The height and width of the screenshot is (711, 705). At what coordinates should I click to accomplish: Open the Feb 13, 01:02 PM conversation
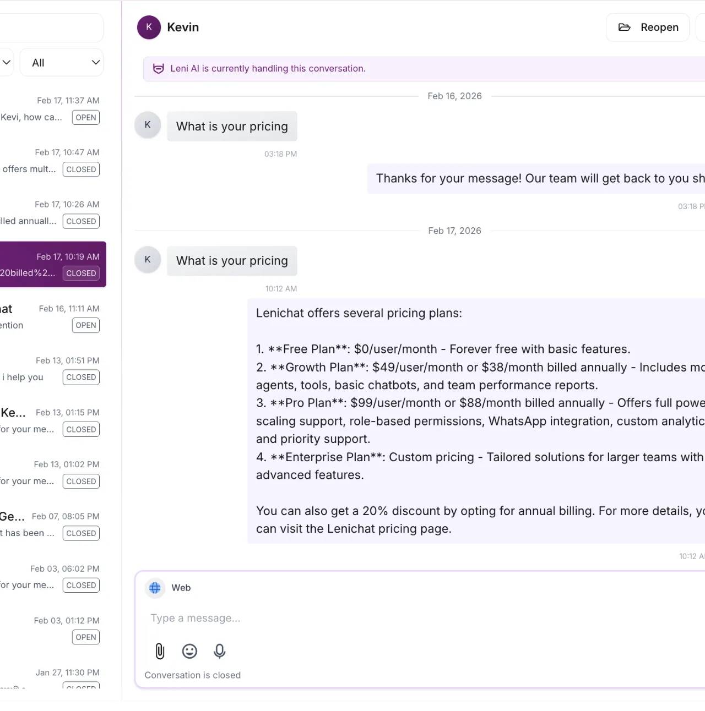52,473
